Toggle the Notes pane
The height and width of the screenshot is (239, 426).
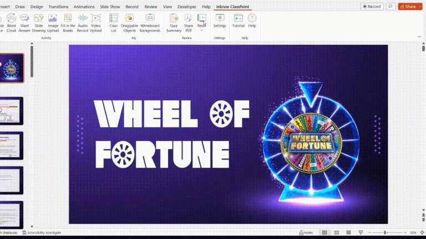tap(306, 232)
